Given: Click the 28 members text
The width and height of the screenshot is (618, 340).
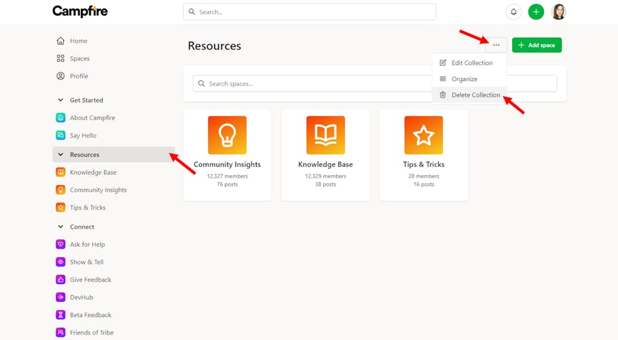Looking at the screenshot, I should [x=424, y=176].
